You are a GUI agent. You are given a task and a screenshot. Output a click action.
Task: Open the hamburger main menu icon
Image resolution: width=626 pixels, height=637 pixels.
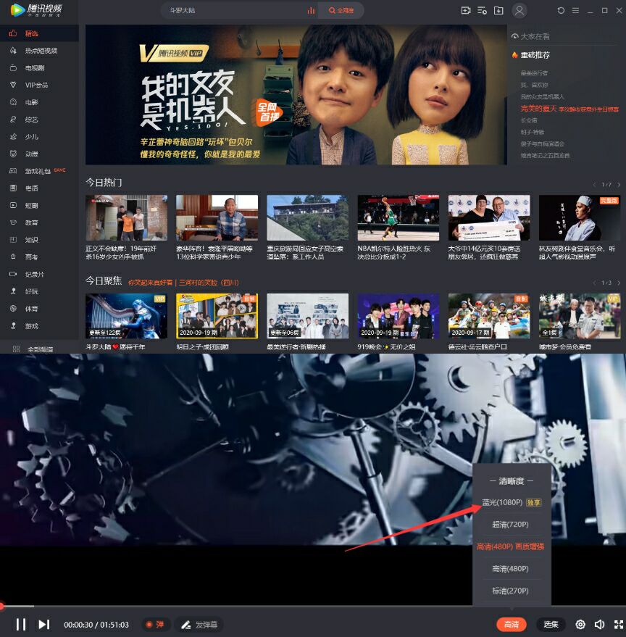tap(575, 11)
